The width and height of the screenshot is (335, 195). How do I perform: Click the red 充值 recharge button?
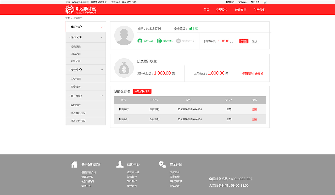[244, 41]
